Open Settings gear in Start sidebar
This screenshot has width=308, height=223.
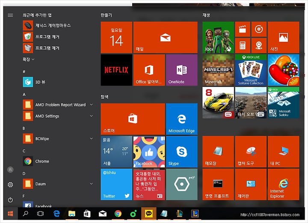coord(10,184)
